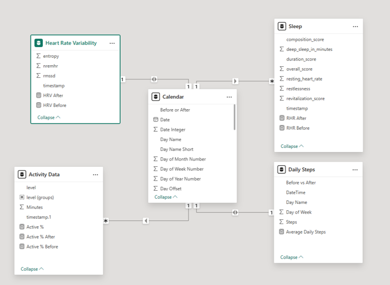This screenshot has height=285, width=390.
Task: Click the group icon next to level (groups)
Action: coord(22,197)
